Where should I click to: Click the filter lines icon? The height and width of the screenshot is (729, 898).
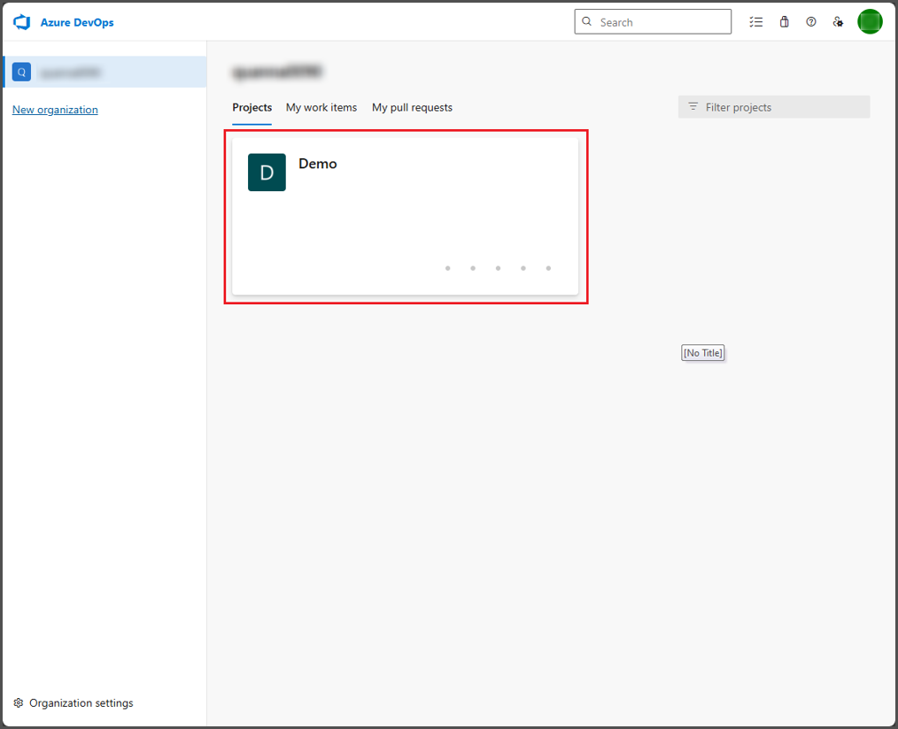tap(693, 106)
